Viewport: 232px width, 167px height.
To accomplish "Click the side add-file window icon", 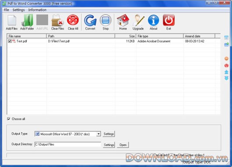I will [x=226, y=37].
